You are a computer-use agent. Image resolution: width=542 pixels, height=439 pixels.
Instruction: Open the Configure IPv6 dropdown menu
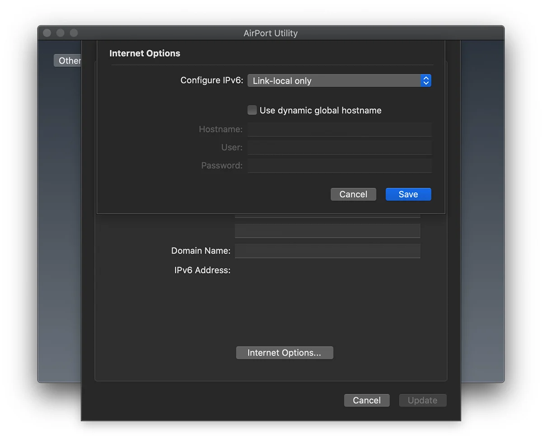(x=334, y=81)
